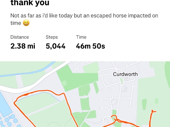Tap the orange route end marker on the right
This screenshot has height=127, width=170.
click(152, 111)
